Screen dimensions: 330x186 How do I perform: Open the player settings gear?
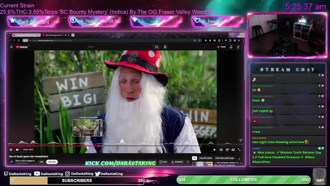227,150
